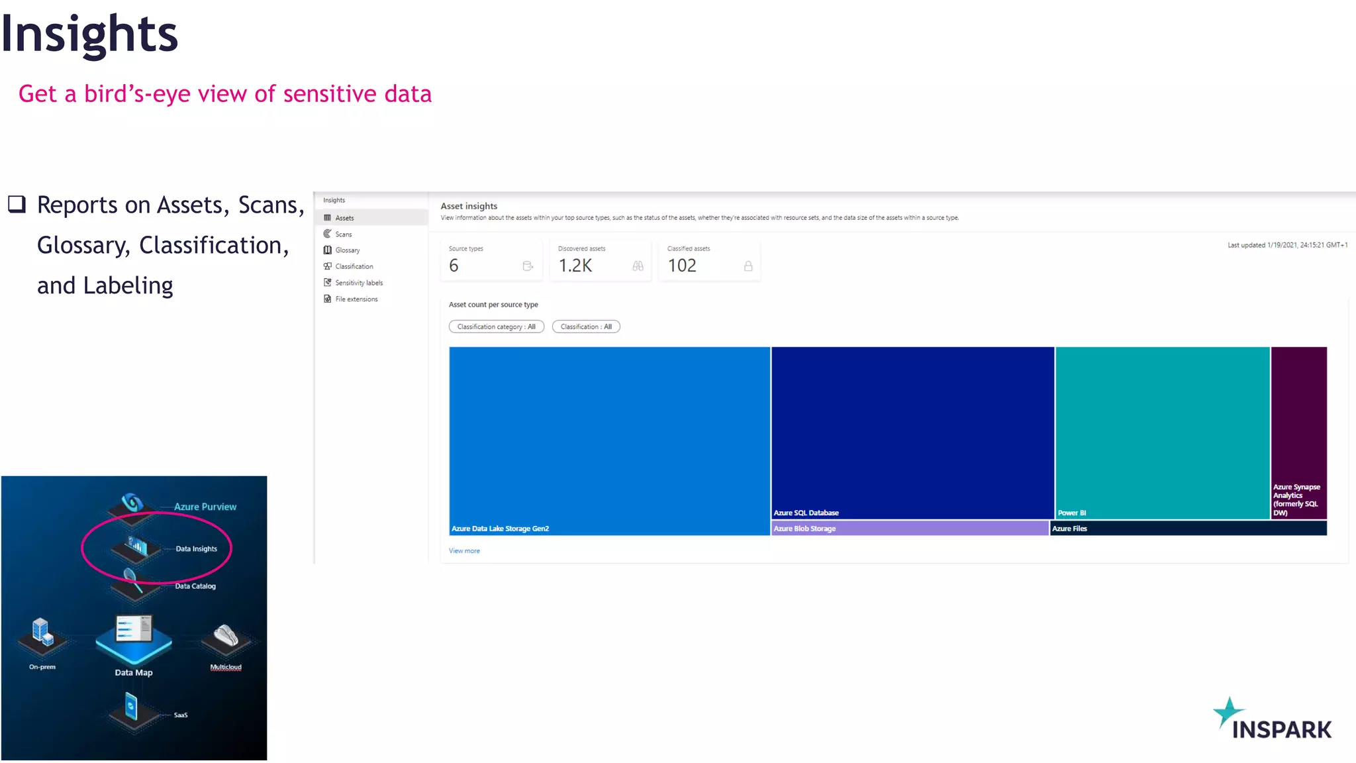Screen dimensions: 1356x763
Task: Open the Classification: All filter pill
Action: click(x=586, y=327)
